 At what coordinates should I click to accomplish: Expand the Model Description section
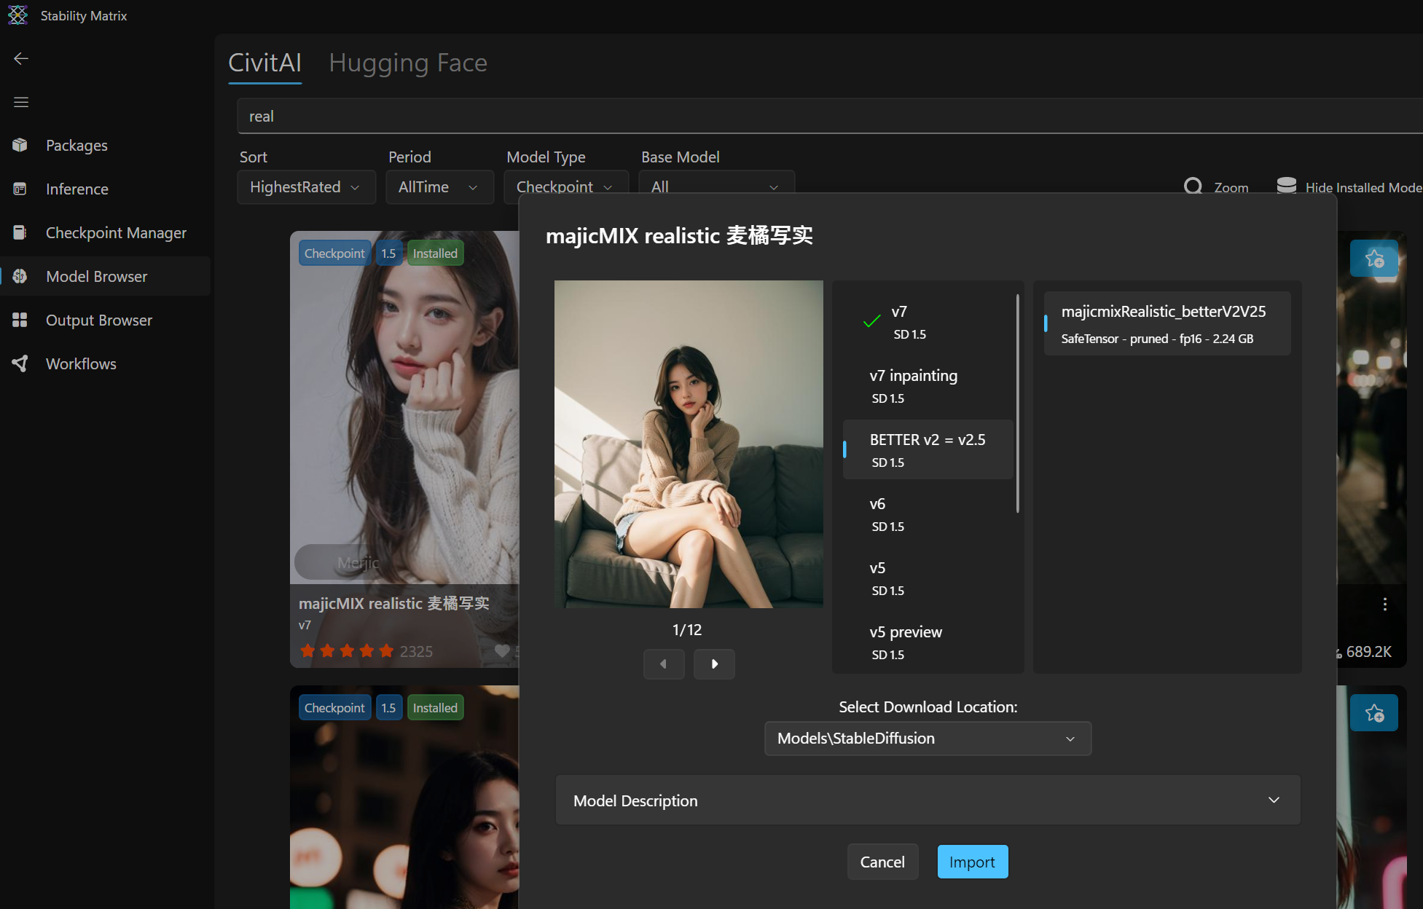(x=927, y=800)
